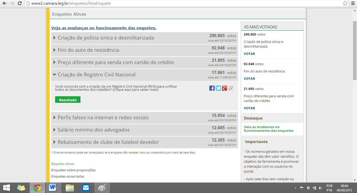Collapse the 'Criação de Registro Civil Nacional' poll
This screenshot has height=193, width=357.
point(96,75)
